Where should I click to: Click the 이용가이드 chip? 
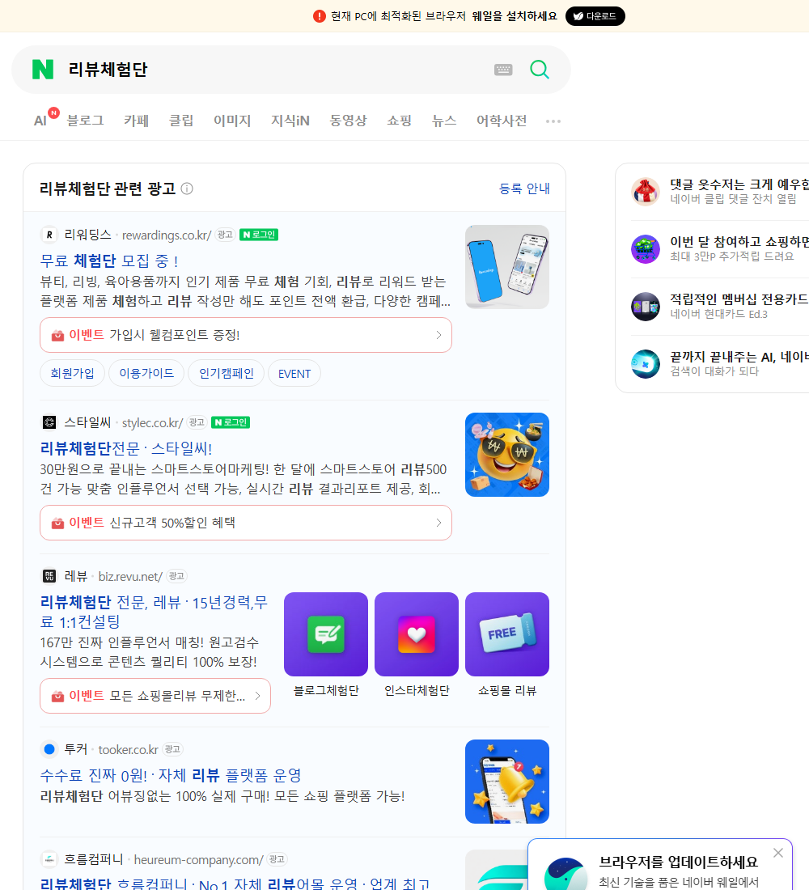tap(146, 373)
